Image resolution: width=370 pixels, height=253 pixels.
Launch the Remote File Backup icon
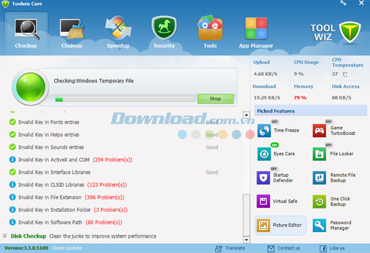point(319,178)
